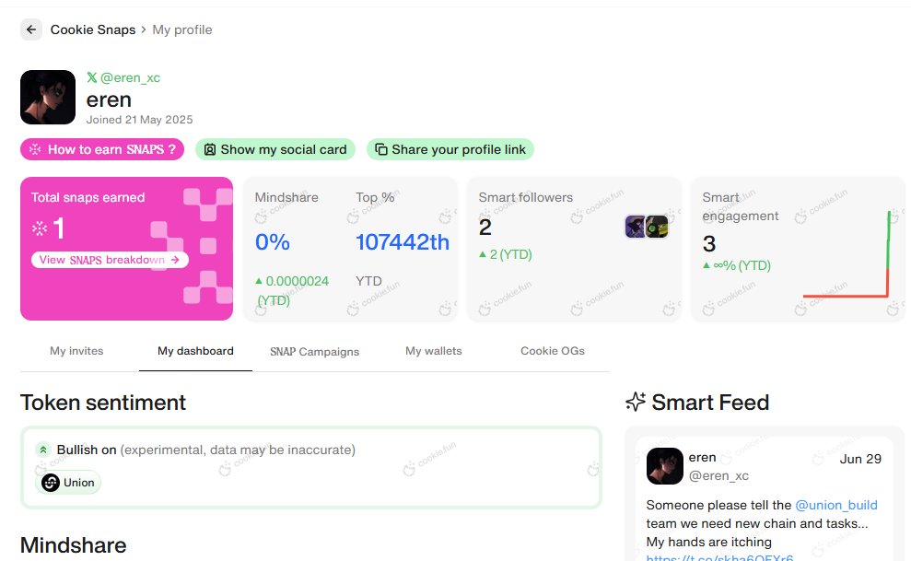Switch to the My invites tab
This screenshot has height=561, width=911.
[76, 351]
